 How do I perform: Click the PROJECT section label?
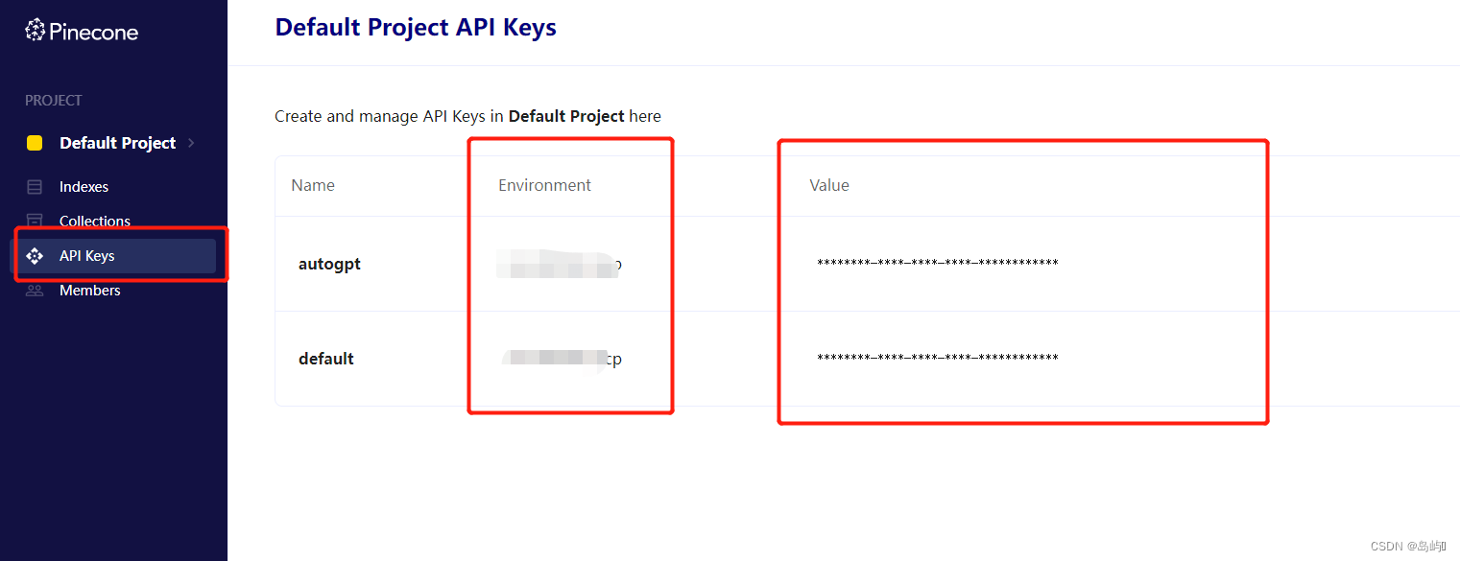[54, 101]
